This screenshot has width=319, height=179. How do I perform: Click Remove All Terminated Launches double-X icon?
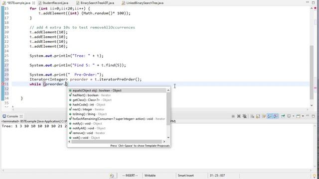pyautogui.click(x=245, y=116)
